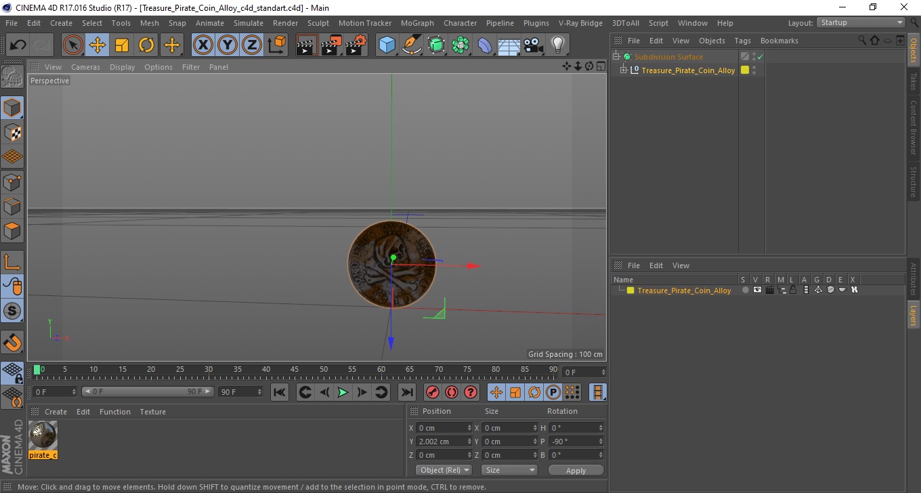921x493 pixels.
Task: Click the magnet icon in left palette
Action: pyautogui.click(x=12, y=342)
